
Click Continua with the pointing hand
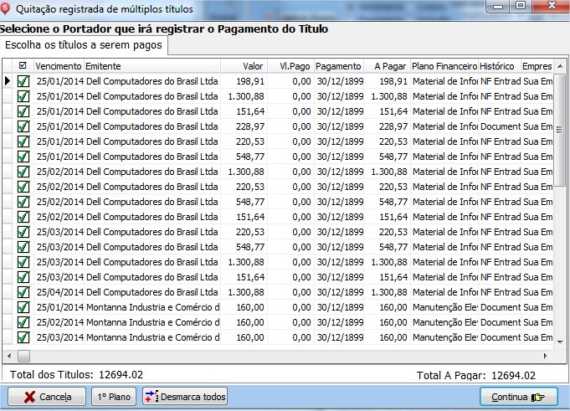point(518,396)
